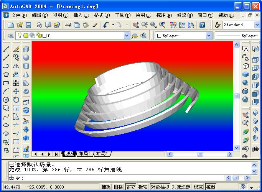Viewport: 262px width, 192px height.
Task: Switch to the 布局2 tab
Action: [102, 154]
